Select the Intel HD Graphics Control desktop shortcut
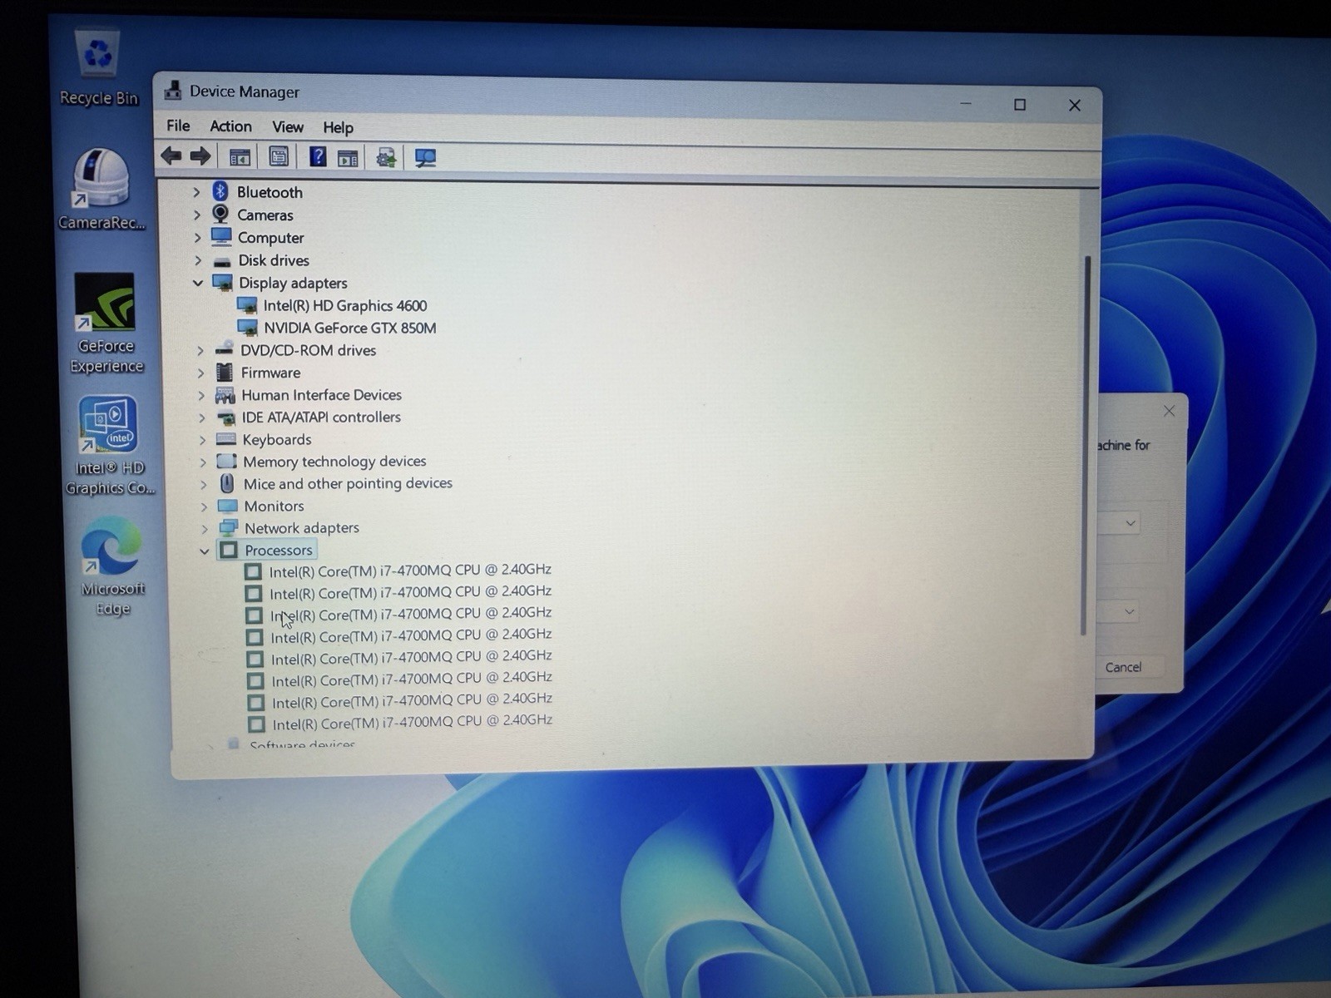Image resolution: width=1331 pixels, height=998 pixels. tap(110, 446)
